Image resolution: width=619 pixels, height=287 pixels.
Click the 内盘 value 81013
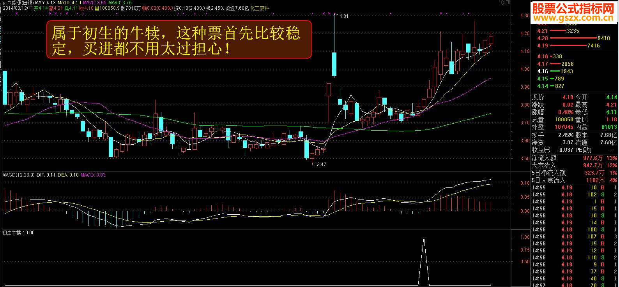609,127
